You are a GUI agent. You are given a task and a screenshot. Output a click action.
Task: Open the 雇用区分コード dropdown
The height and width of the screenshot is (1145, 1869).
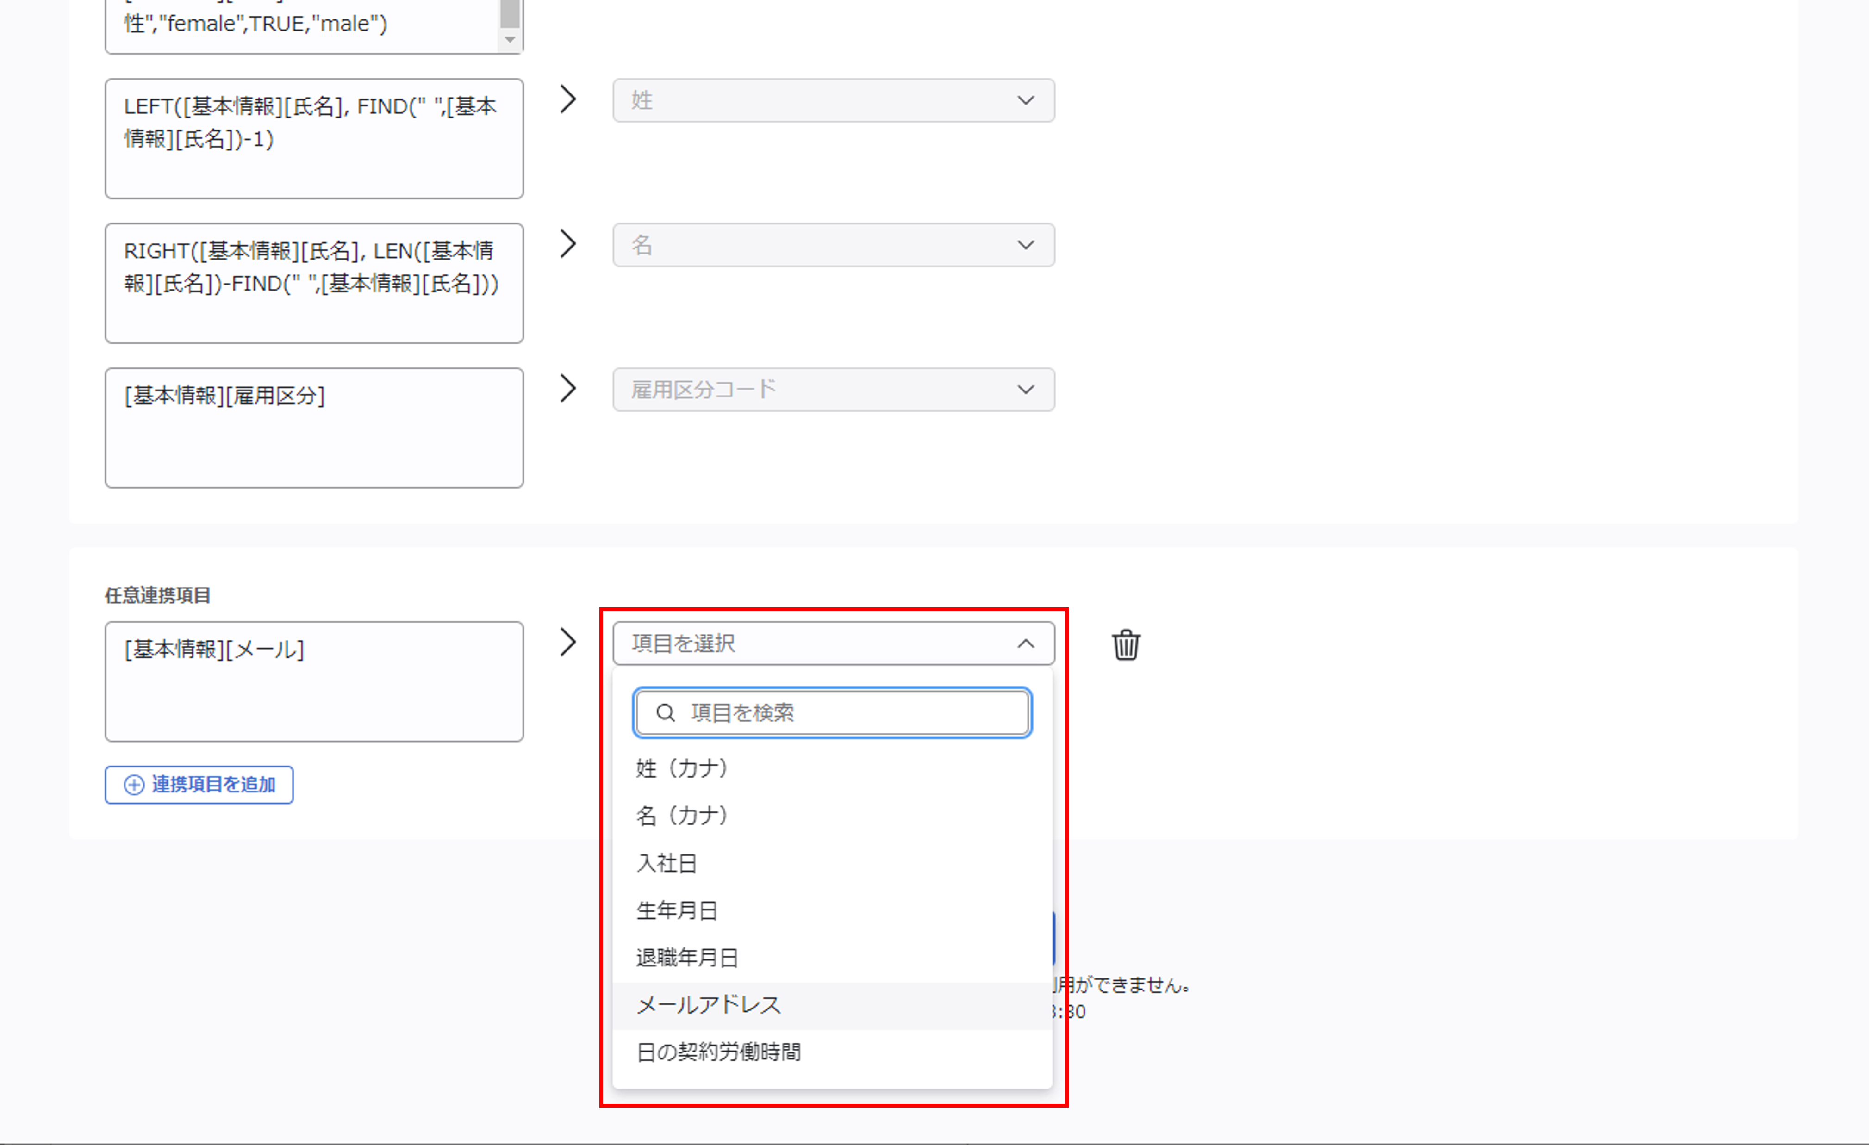coord(834,390)
